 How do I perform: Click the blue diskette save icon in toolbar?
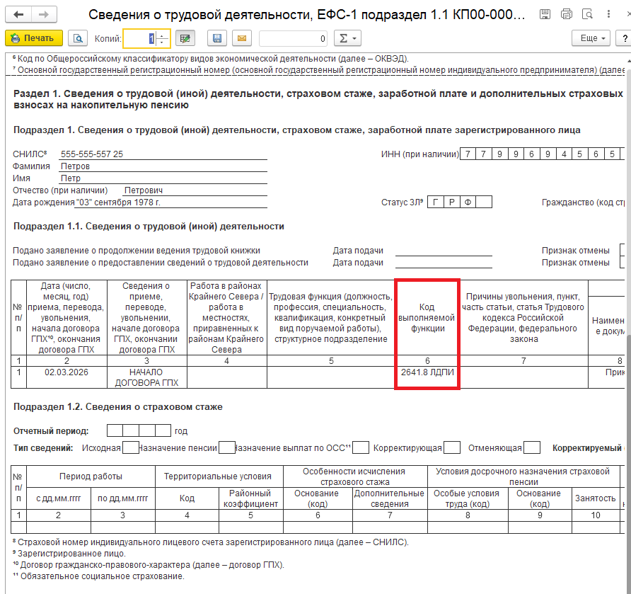[217, 38]
